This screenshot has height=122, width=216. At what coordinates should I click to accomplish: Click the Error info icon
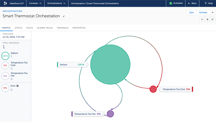(x=18, y=86)
